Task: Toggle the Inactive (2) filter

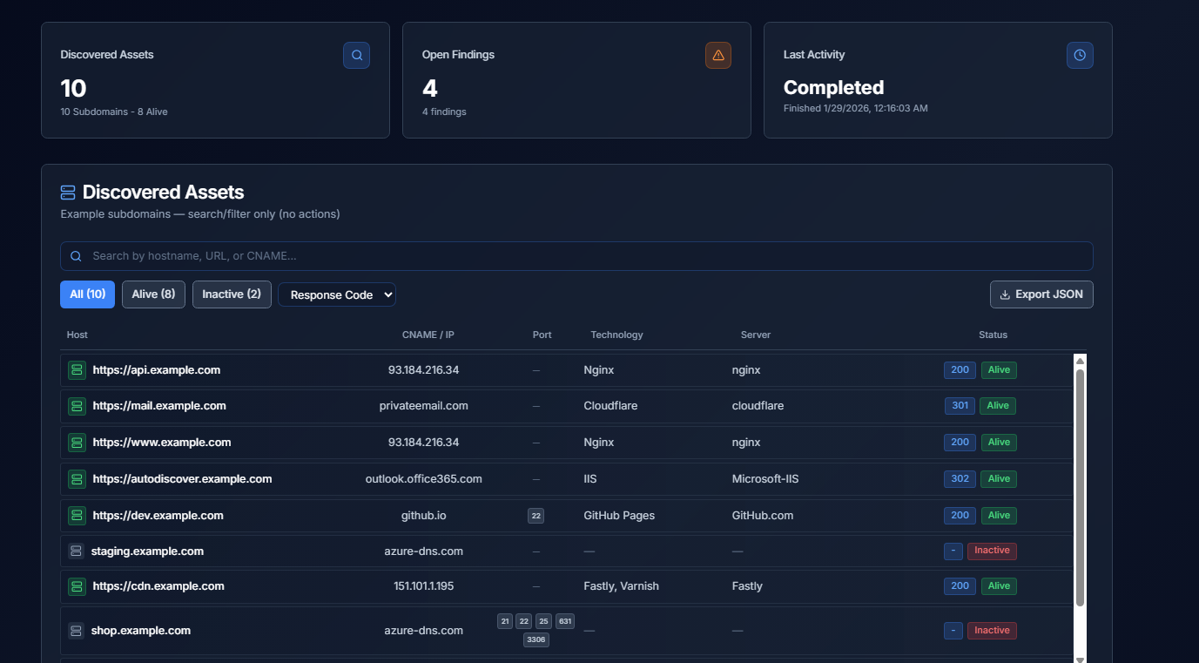Action: tap(232, 294)
